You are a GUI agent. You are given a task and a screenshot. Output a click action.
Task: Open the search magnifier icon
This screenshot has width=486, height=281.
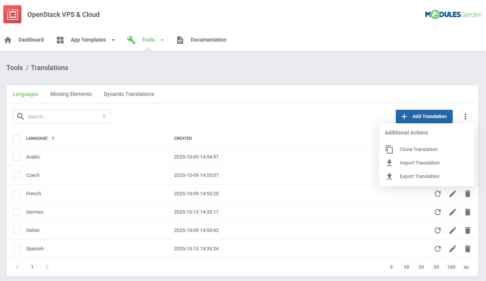[x=21, y=116]
